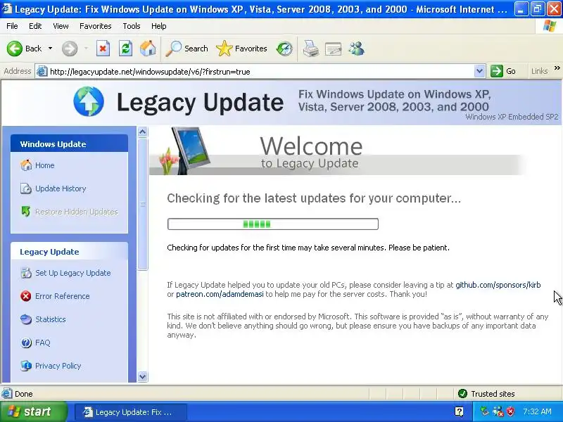Click the Restore Hidden Updates icon
Image resolution: width=563 pixels, height=422 pixels.
[26, 212]
